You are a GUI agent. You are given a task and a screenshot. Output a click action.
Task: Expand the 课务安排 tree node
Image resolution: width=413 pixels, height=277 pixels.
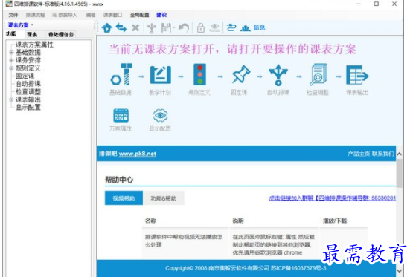(x=11, y=60)
